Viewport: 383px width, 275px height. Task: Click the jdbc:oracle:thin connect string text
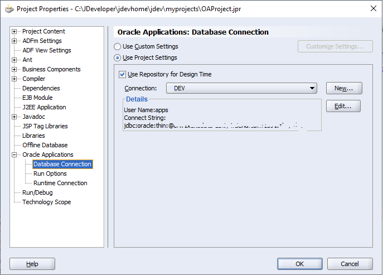pos(213,126)
